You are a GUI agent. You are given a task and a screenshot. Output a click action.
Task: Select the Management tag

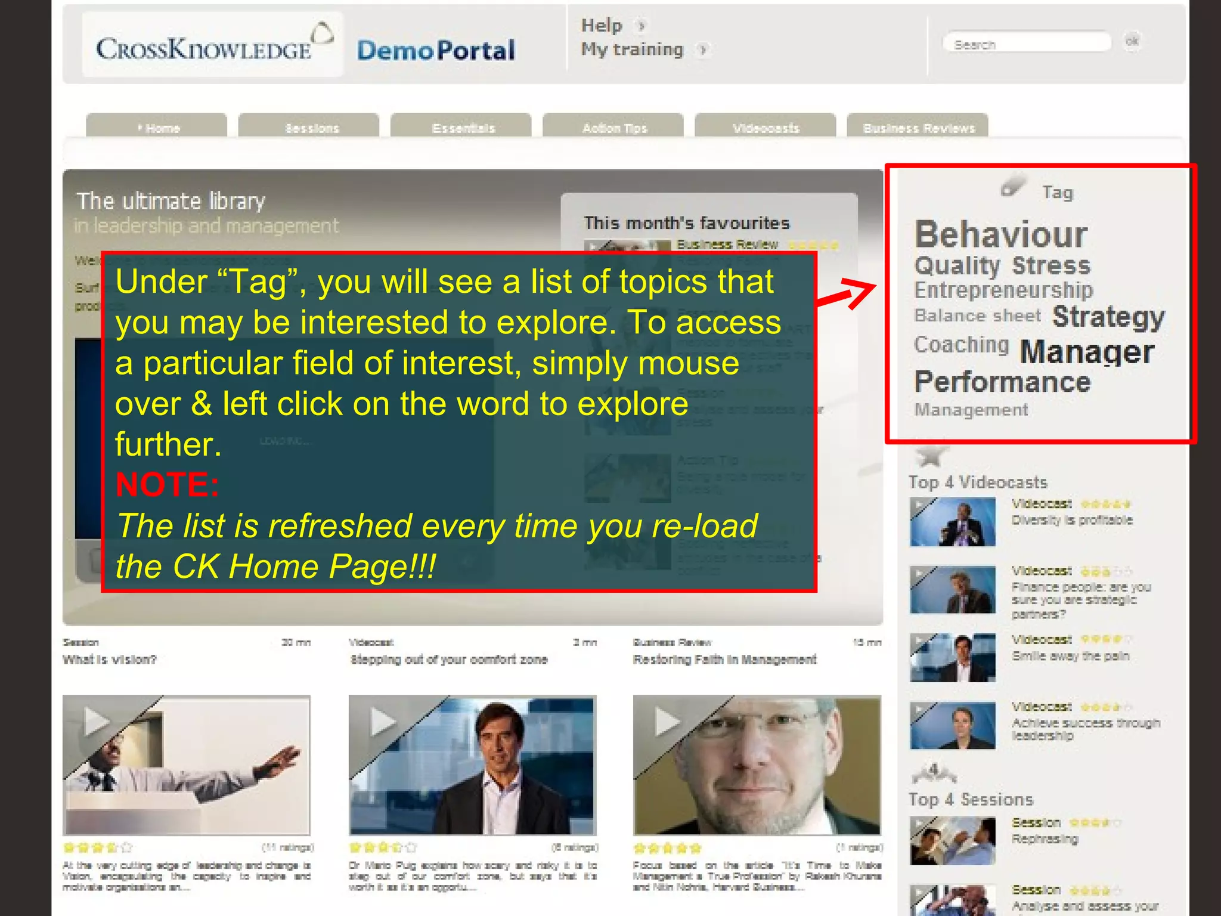coord(971,410)
